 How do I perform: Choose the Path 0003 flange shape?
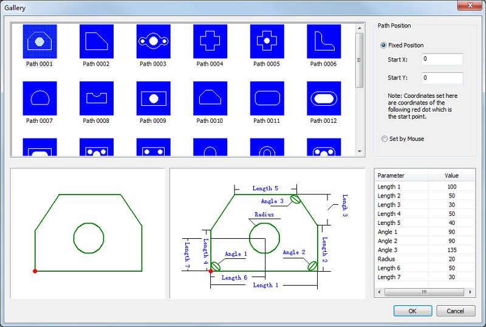coord(154,41)
